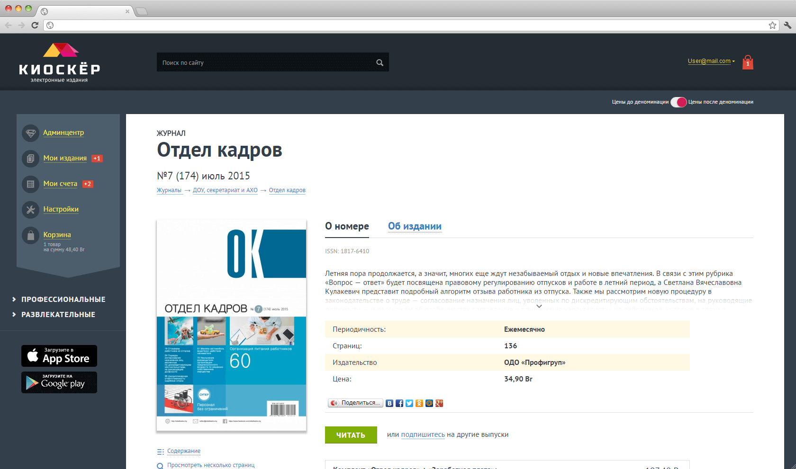796x469 pixels.
Task: Open the Отдел кадров breadcrumb link
Action: (x=287, y=190)
